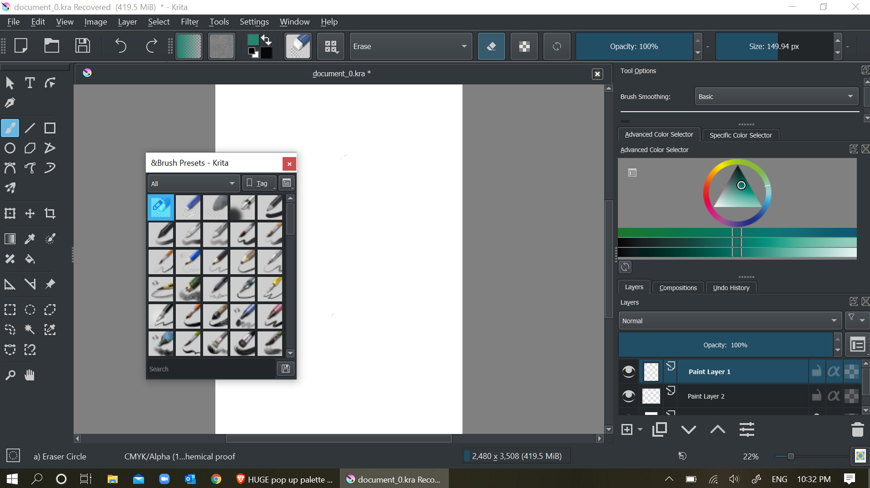Screen dimensions: 870x488
Task: Expand the Brush Smoothing Basic dropdown
Action: (776, 97)
